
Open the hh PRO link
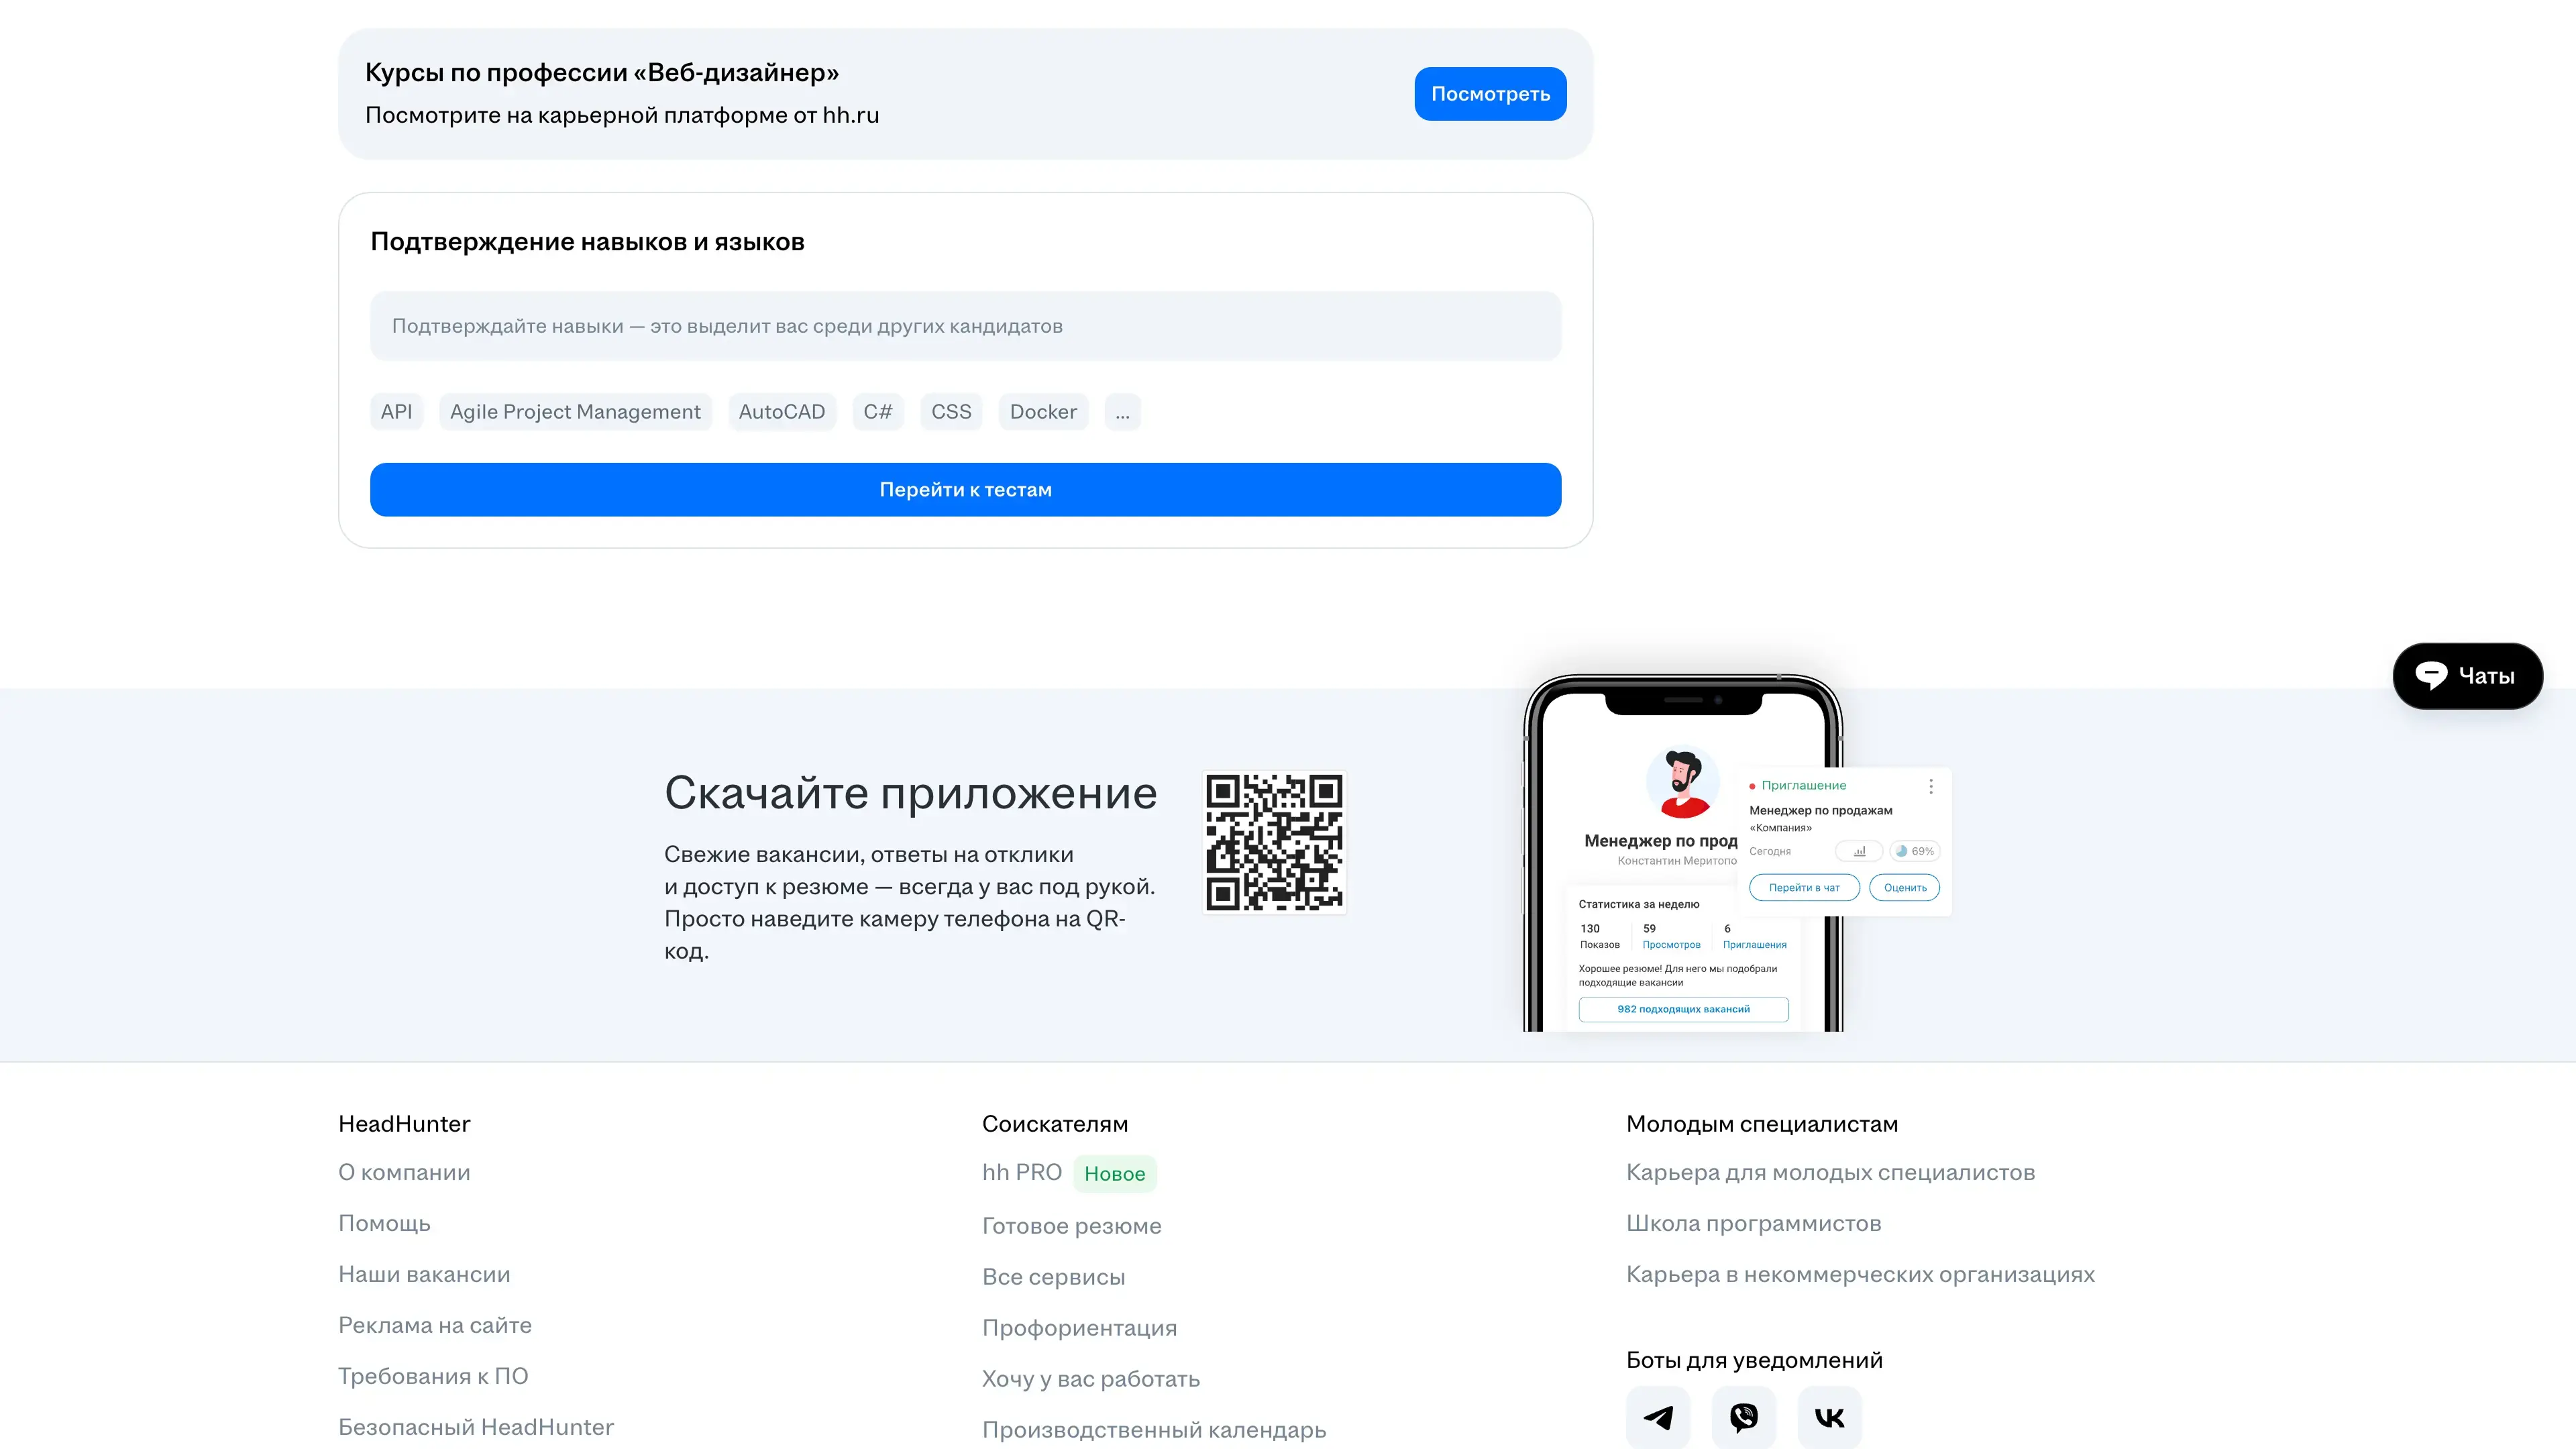(1021, 1172)
